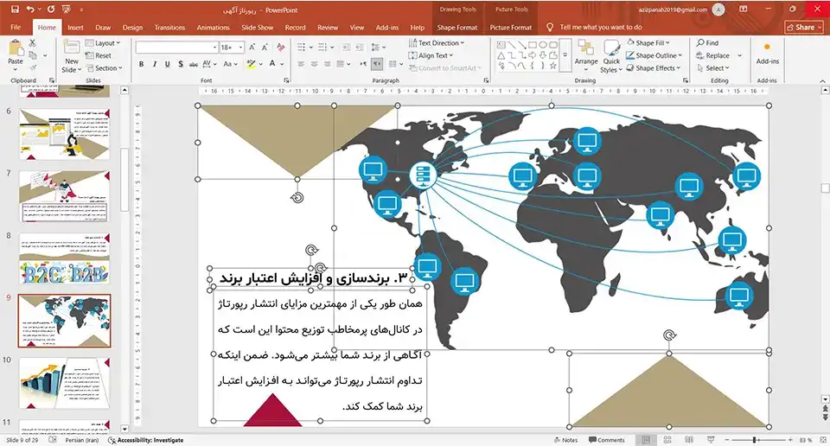Switch to Reading View in status bar
This screenshot has width=830, height=446.
coord(689,440)
